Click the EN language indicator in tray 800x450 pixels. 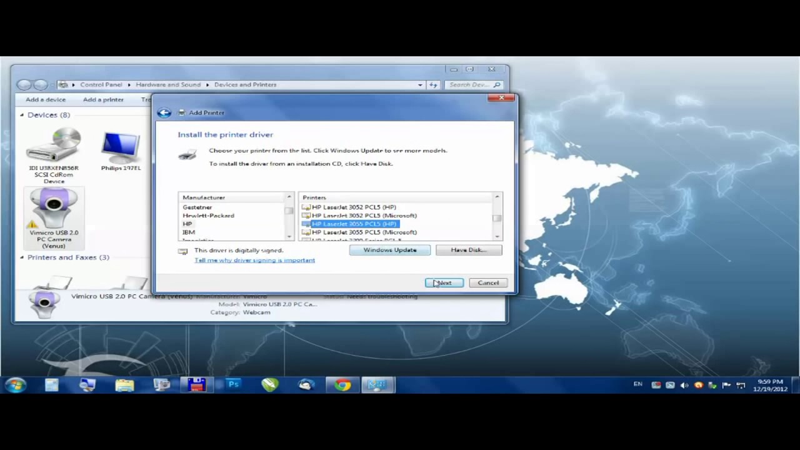(637, 384)
